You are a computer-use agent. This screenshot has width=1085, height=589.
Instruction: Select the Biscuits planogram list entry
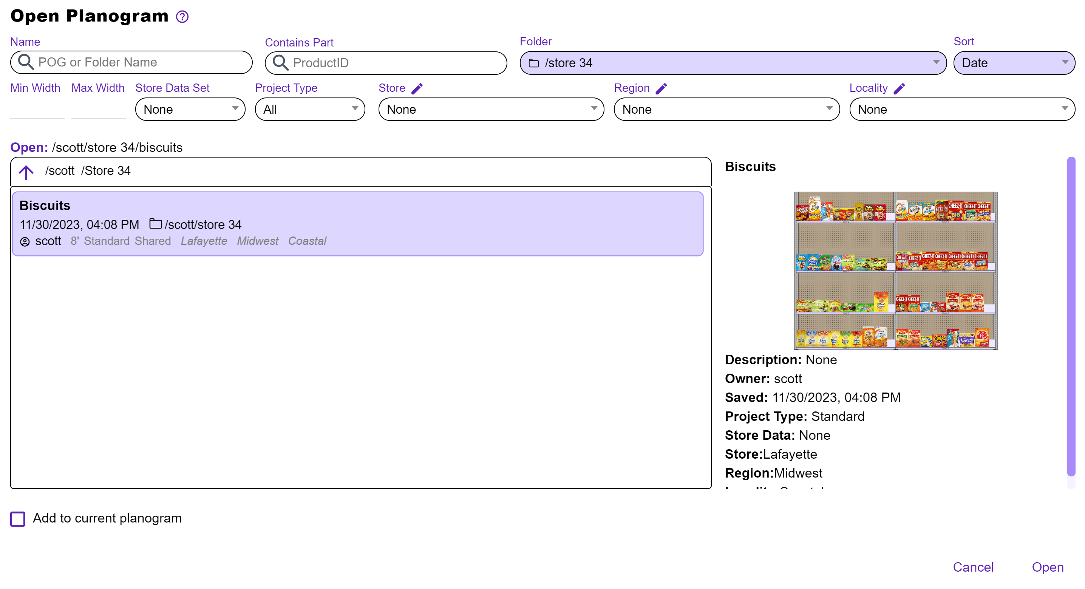click(357, 224)
